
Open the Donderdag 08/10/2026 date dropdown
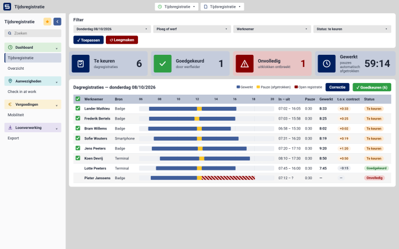(112, 29)
